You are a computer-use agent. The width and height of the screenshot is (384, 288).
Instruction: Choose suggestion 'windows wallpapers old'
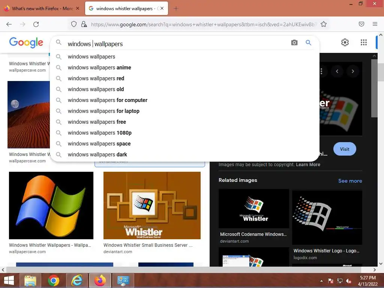[184, 89]
